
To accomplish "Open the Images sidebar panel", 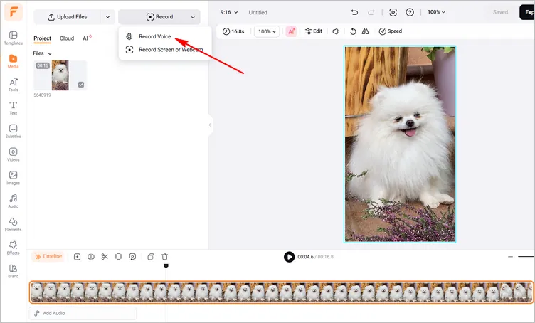I will tap(13, 178).
